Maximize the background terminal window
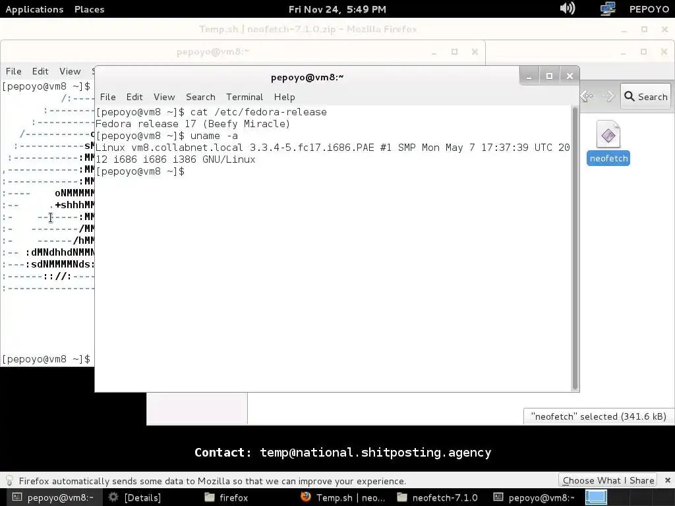 pyautogui.click(x=454, y=51)
